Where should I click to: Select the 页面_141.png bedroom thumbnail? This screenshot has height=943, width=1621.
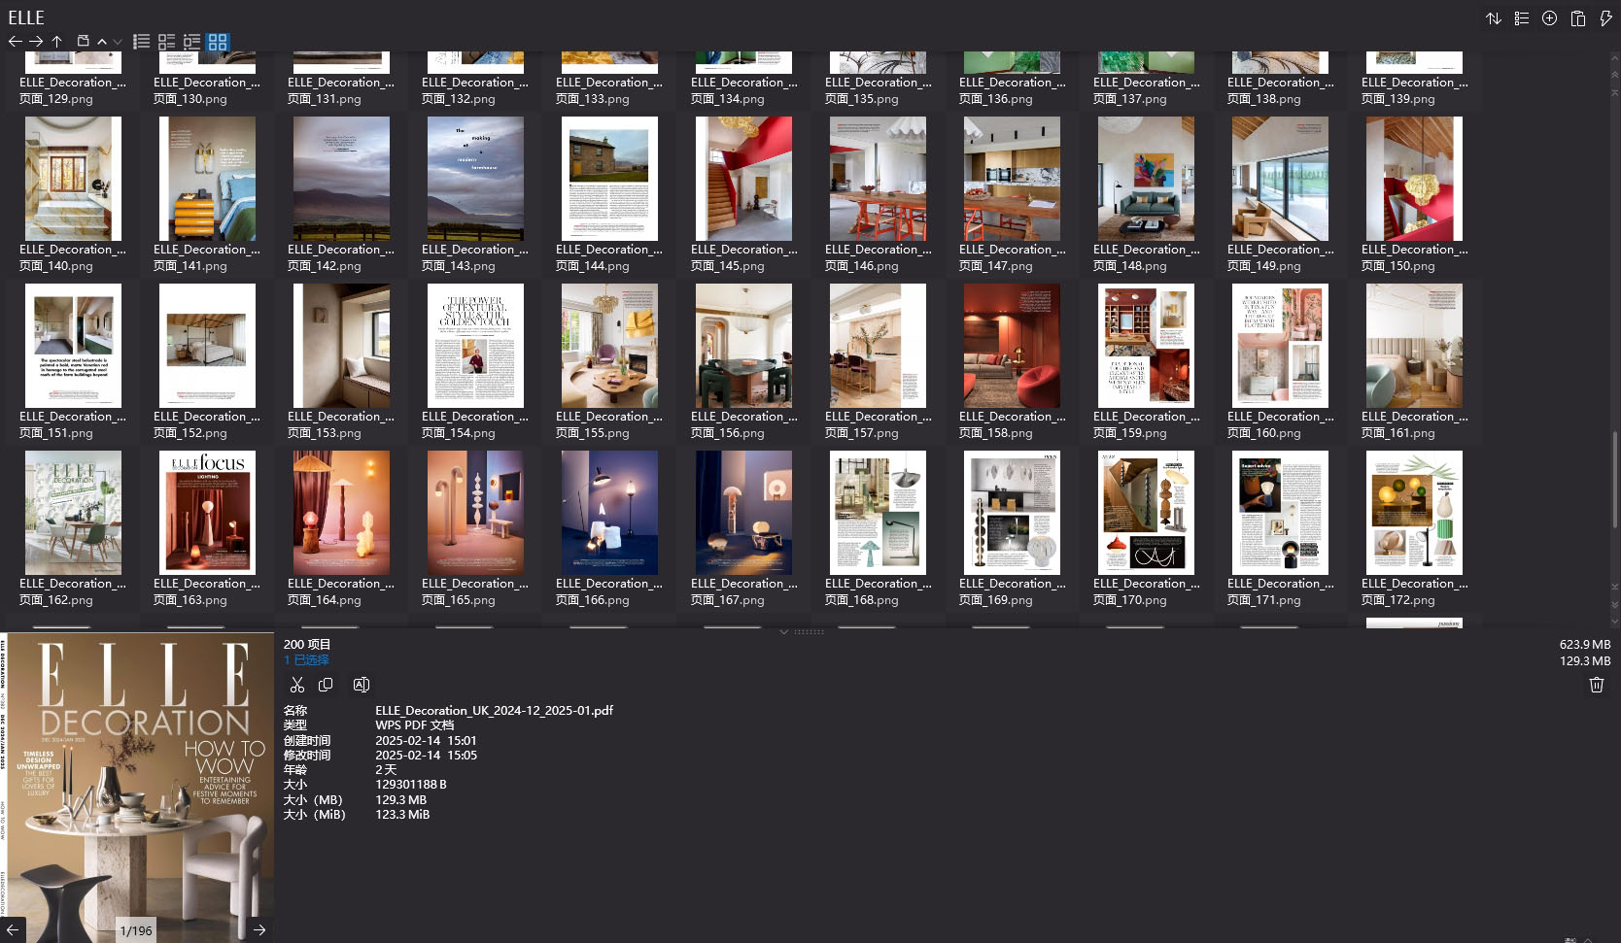pos(207,179)
